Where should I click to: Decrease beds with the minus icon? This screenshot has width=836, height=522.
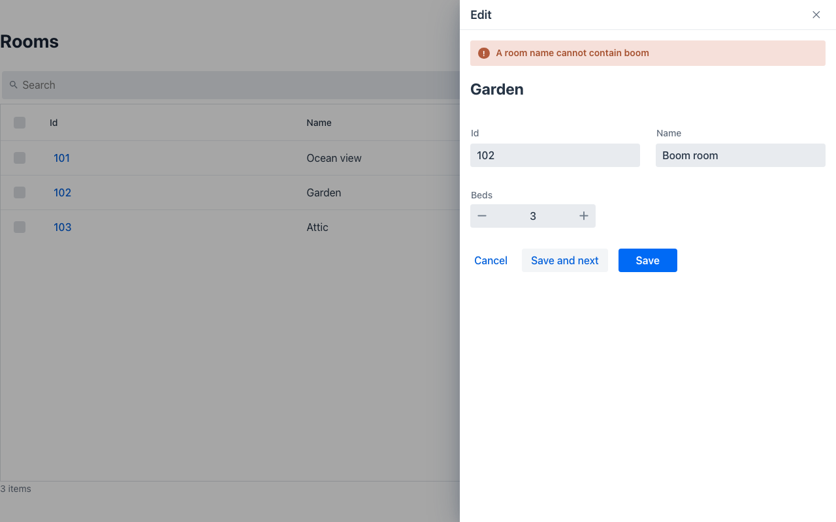pos(482,216)
